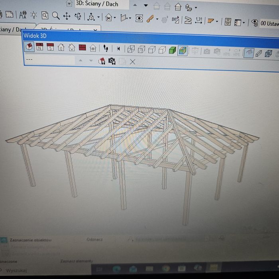
Task: Click the wooden beam brush icon
Action: point(150,19)
